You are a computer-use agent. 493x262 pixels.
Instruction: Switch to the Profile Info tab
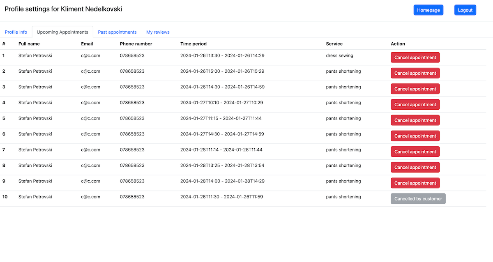(16, 32)
